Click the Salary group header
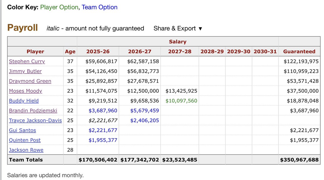Screen dimensions: 324x180 pos(178,42)
